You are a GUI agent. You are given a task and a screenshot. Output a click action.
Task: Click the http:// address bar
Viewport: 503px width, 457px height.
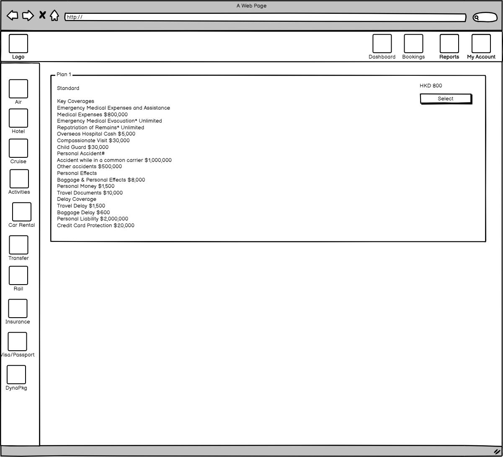coord(265,17)
